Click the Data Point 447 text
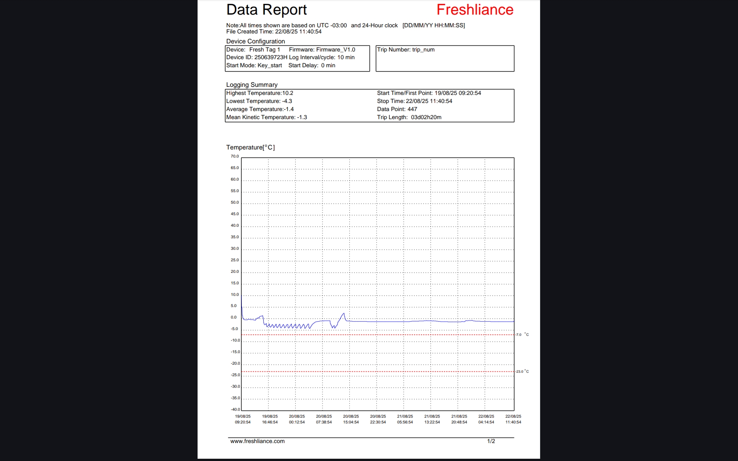Viewport: 738px width, 461px height. tap(397, 109)
